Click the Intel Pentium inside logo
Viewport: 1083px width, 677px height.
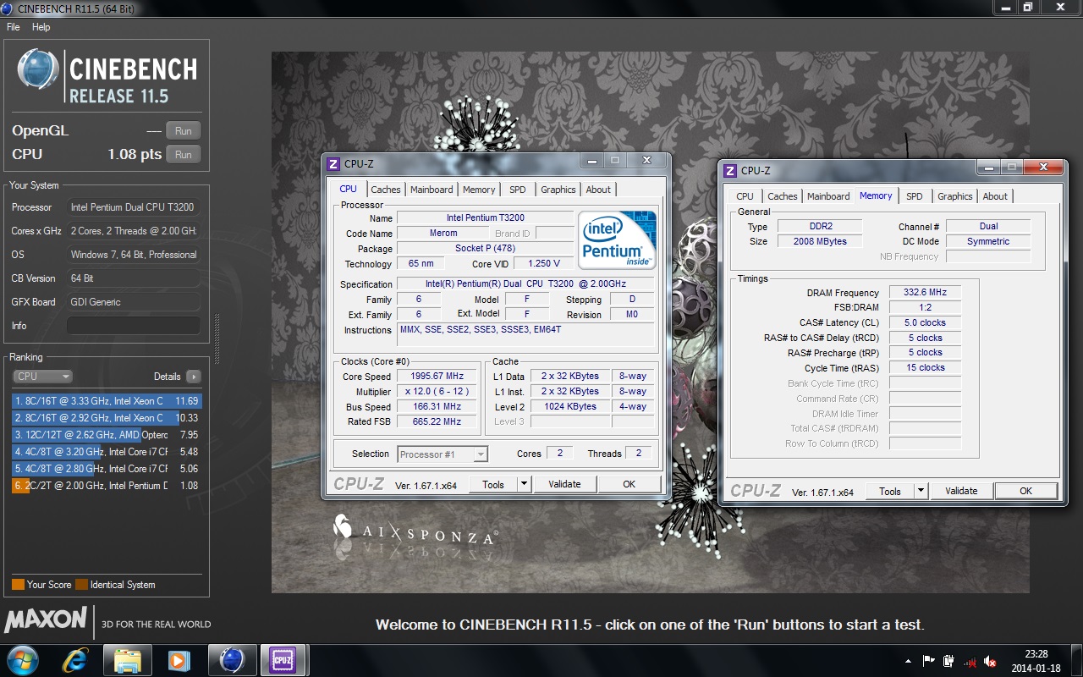click(x=617, y=240)
